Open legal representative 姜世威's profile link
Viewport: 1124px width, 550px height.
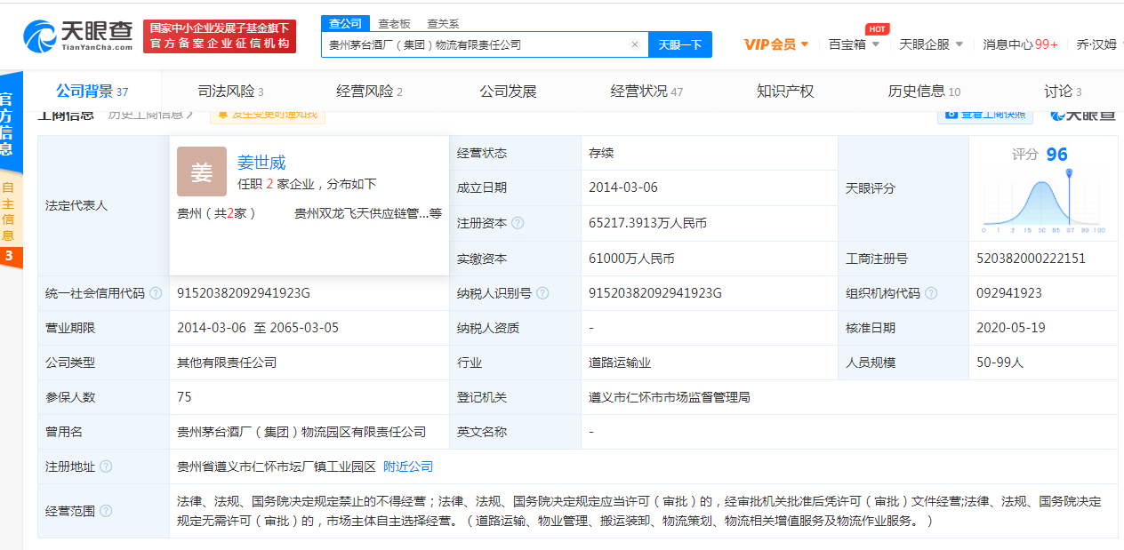click(261, 163)
